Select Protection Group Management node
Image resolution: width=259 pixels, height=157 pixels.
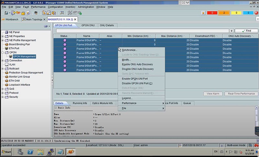pos(26,73)
